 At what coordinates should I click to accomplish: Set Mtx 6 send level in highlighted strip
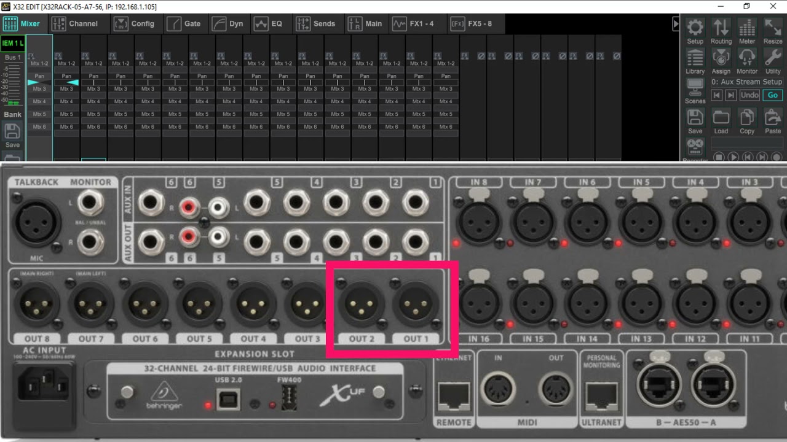(39, 133)
